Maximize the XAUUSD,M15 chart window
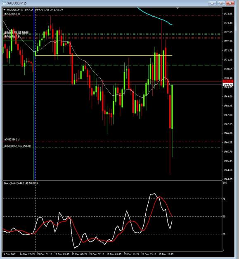Image resolution: width=239 pixels, height=259 pixels. tap(221, 3)
